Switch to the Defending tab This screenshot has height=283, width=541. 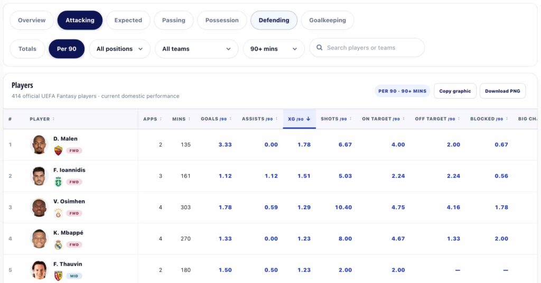274,20
